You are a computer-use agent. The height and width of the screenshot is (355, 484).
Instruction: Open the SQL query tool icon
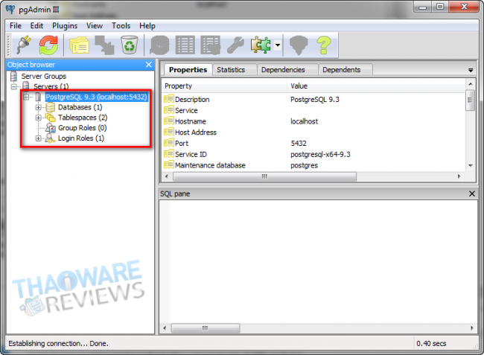pyautogui.click(x=159, y=45)
